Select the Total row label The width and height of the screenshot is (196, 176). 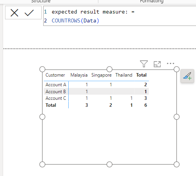(51, 105)
